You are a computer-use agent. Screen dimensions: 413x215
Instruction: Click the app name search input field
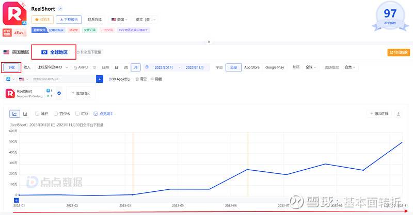pyautogui.click(x=63, y=79)
